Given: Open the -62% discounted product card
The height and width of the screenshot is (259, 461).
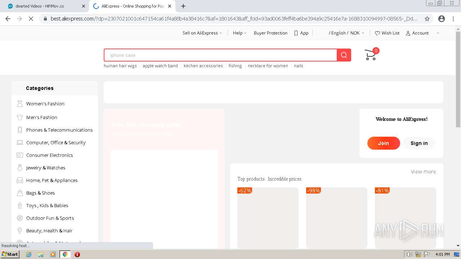Looking at the screenshot, I should point(268,218).
